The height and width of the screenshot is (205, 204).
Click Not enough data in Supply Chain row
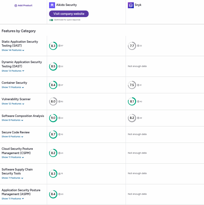137,173
